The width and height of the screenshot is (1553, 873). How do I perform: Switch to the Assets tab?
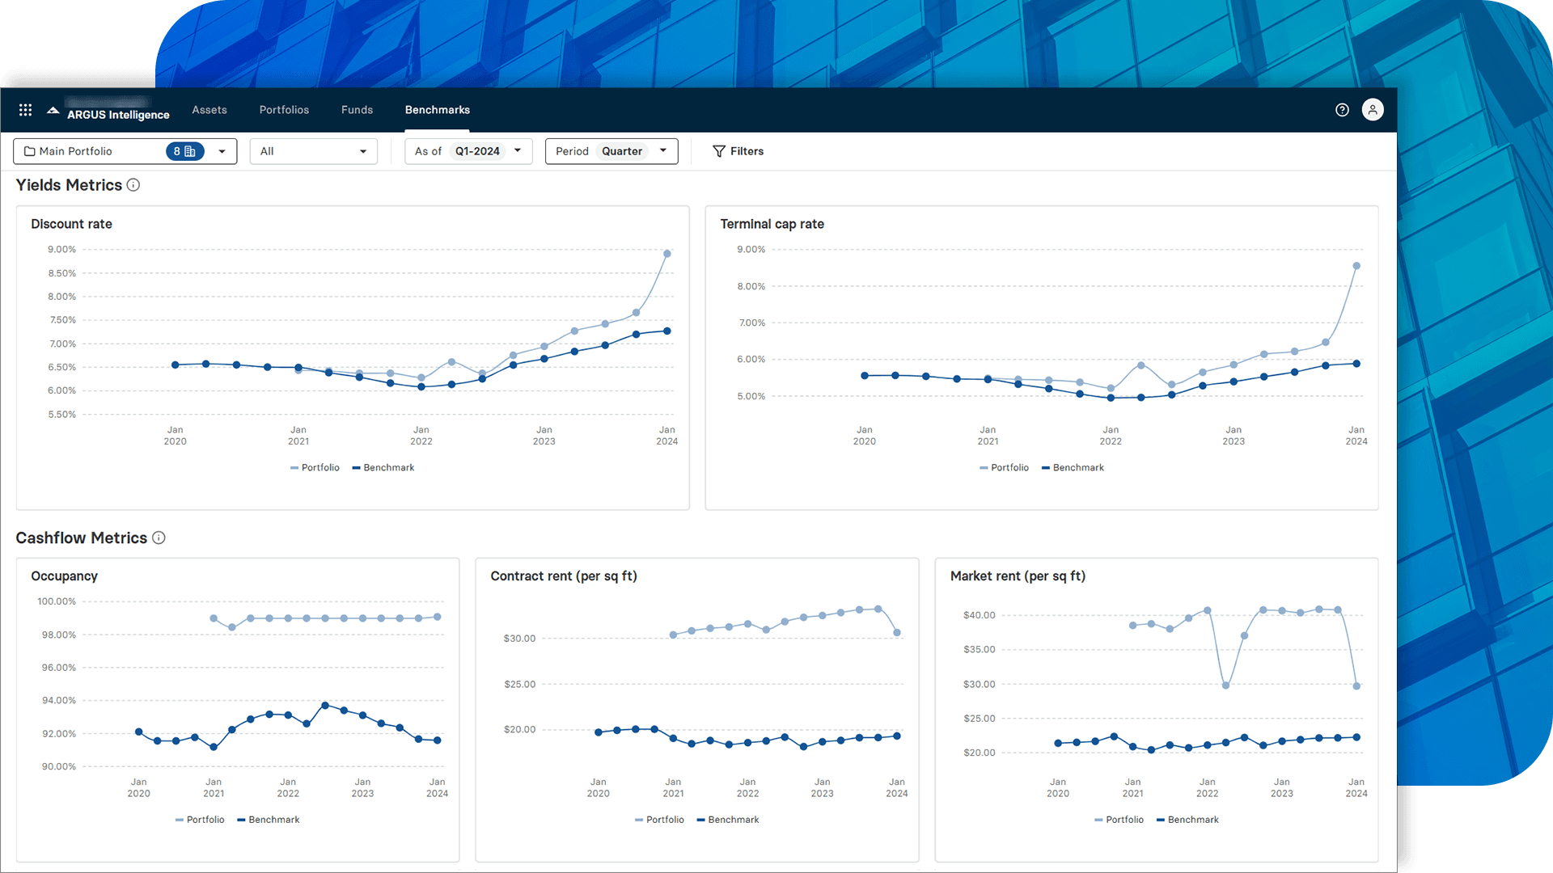pyautogui.click(x=209, y=110)
